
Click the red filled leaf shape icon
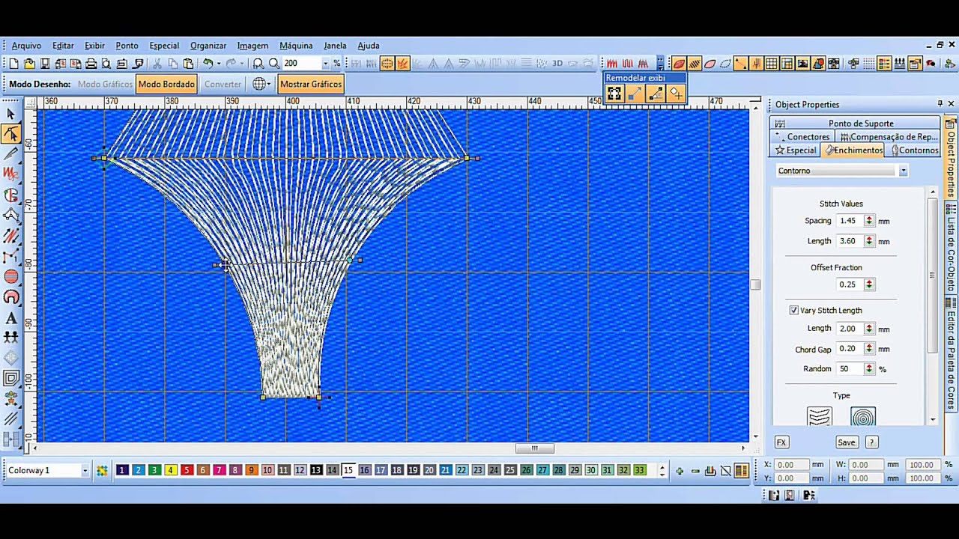[x=679, y=64]
